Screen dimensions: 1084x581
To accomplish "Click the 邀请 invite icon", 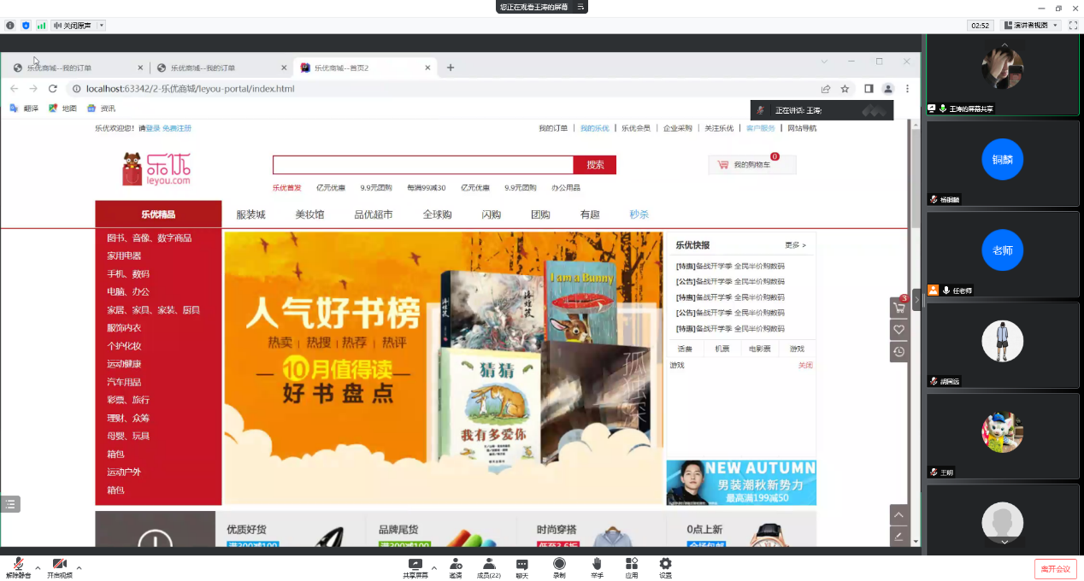I will point(456,567).
